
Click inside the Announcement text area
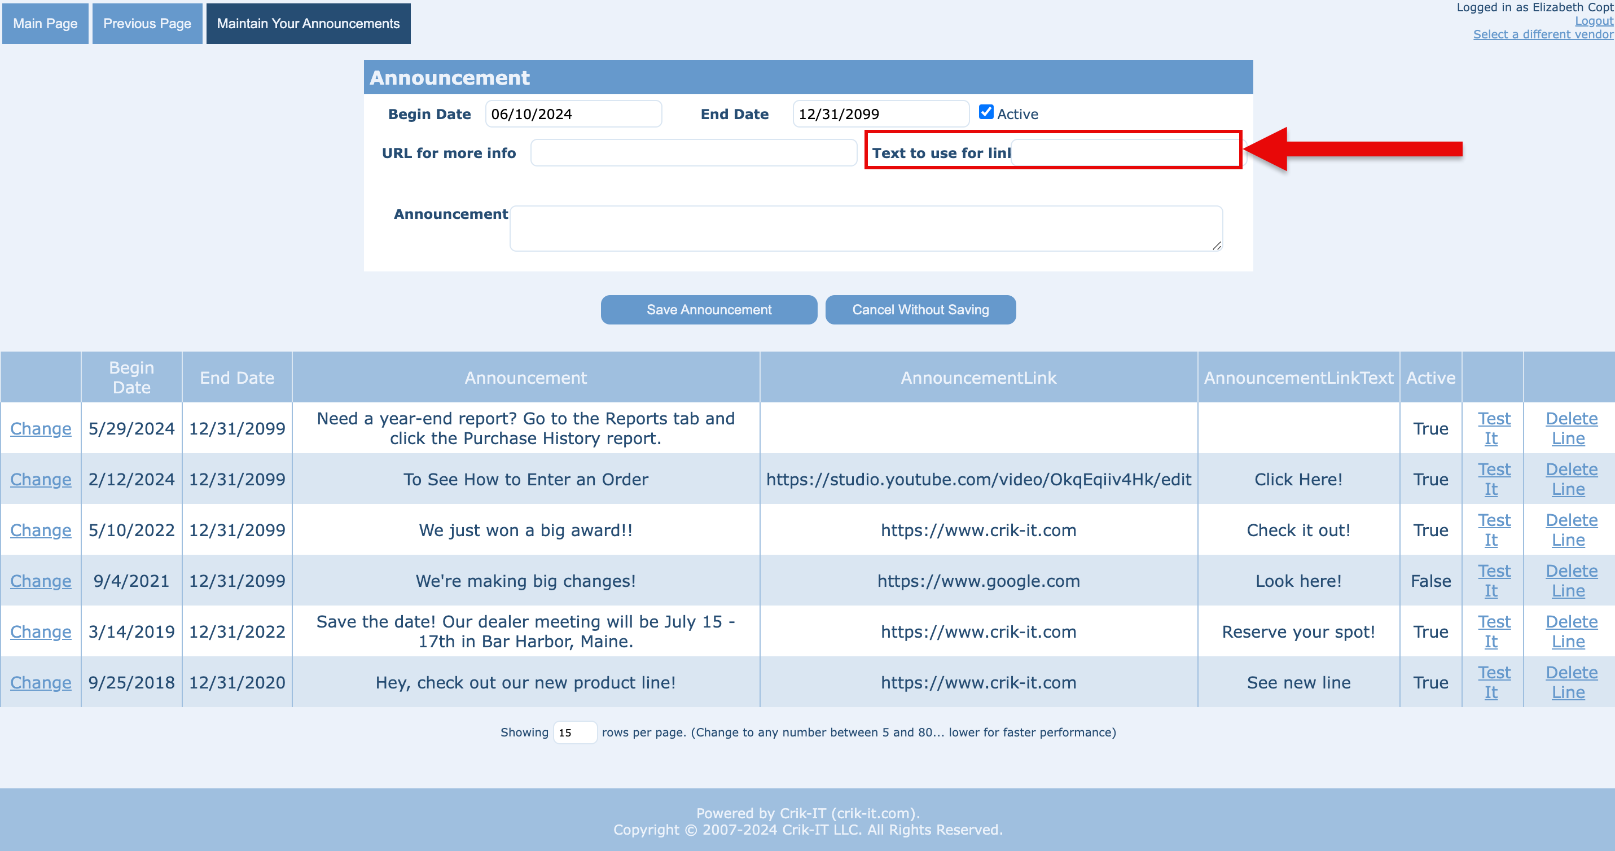point(865,229)
